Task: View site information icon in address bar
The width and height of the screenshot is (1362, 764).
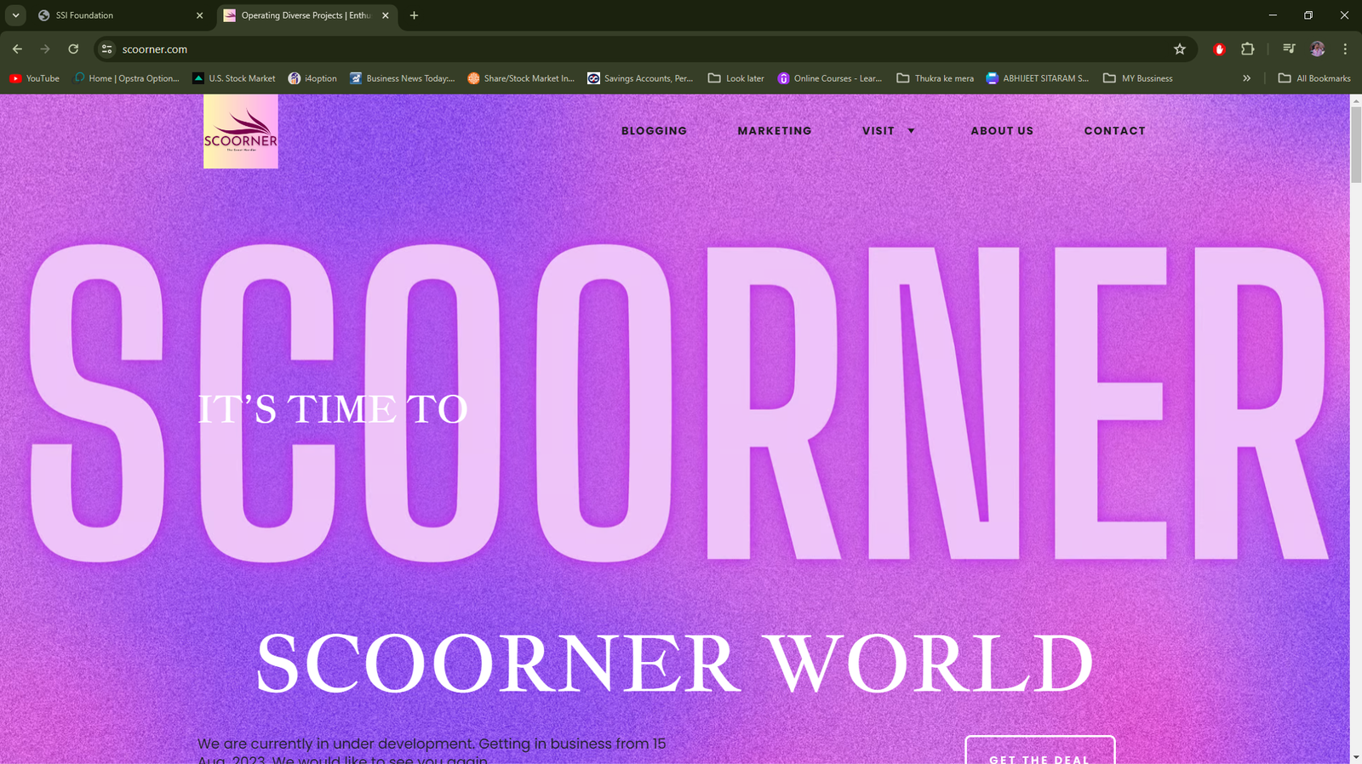Action: point(107,49)
